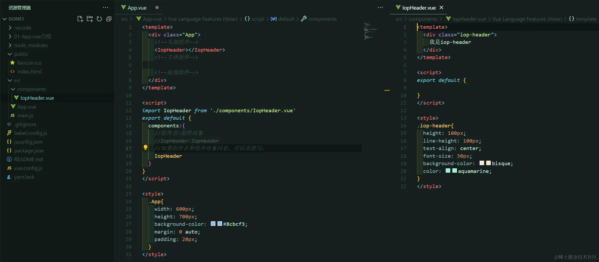
Task: Collapse the DOME1 root folder
Action: 5,19
